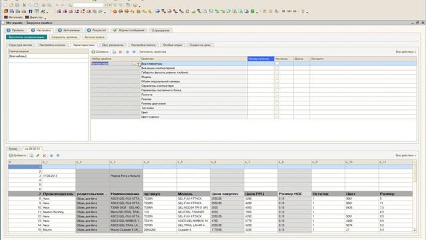Screen dimensions: 426x240
Task: Tick Контроль checkbox for Габариты row
Action: tap(277, 73)
